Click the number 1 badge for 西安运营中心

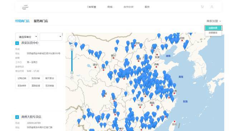pyautogui.click(x=17, y=43)
